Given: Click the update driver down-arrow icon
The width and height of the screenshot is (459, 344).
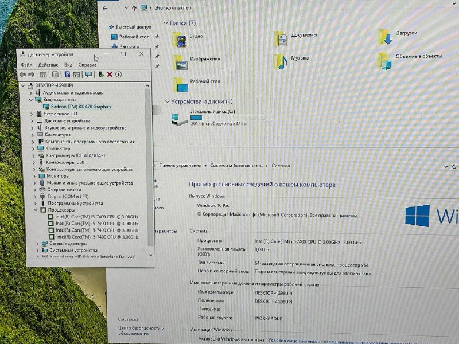Looking at the screenshot, I should coord(118,75).
